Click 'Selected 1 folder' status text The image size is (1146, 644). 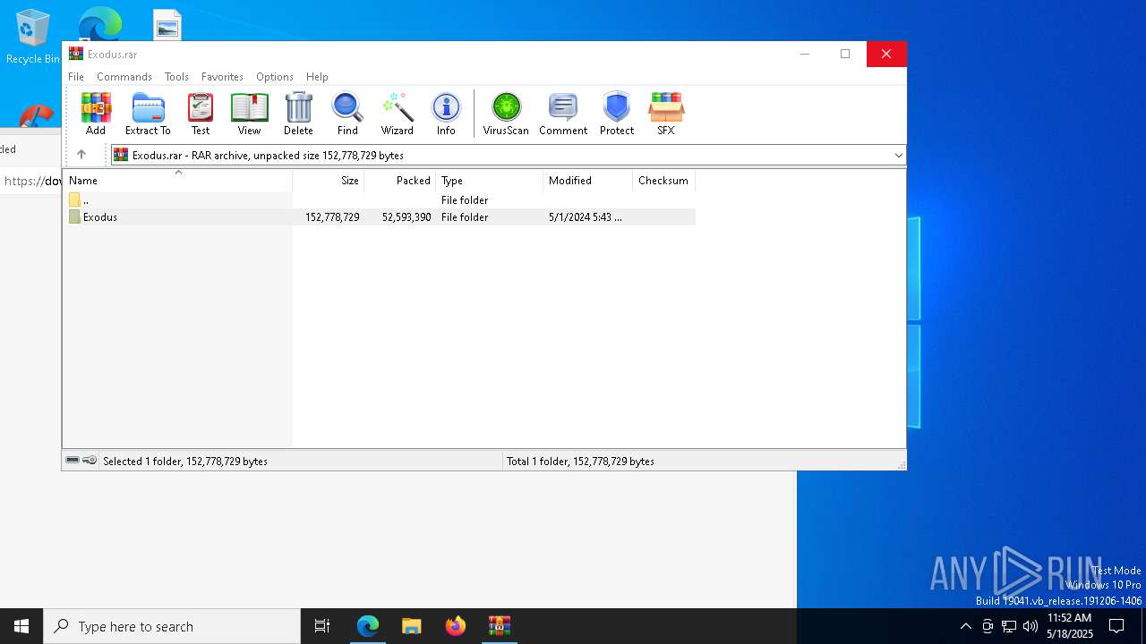(185, 462)
